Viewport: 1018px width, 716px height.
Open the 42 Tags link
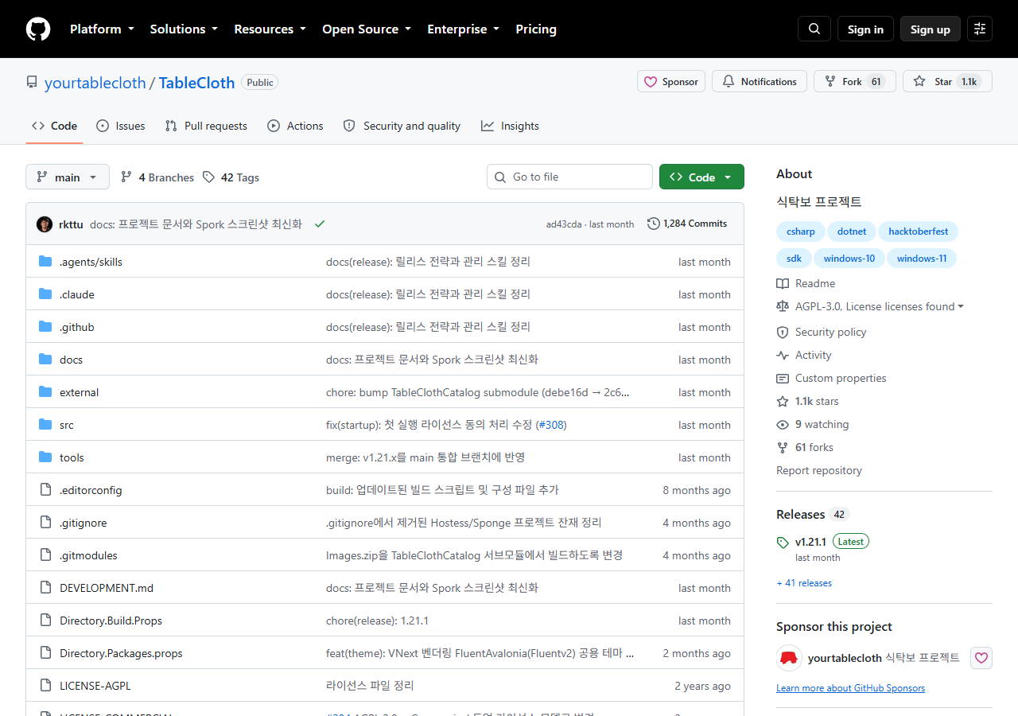tap(231, 177)
